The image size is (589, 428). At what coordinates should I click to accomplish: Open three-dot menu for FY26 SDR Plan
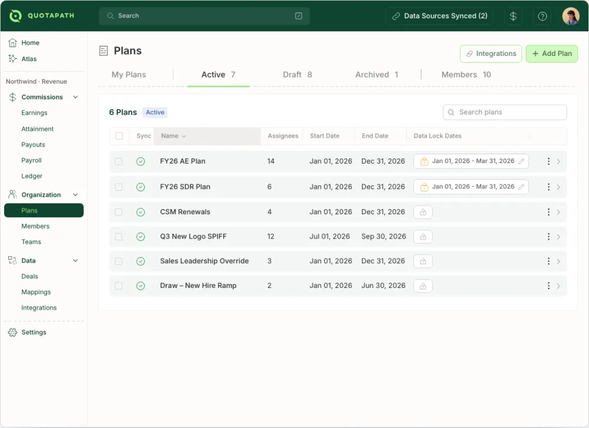[x=548, y=187]
